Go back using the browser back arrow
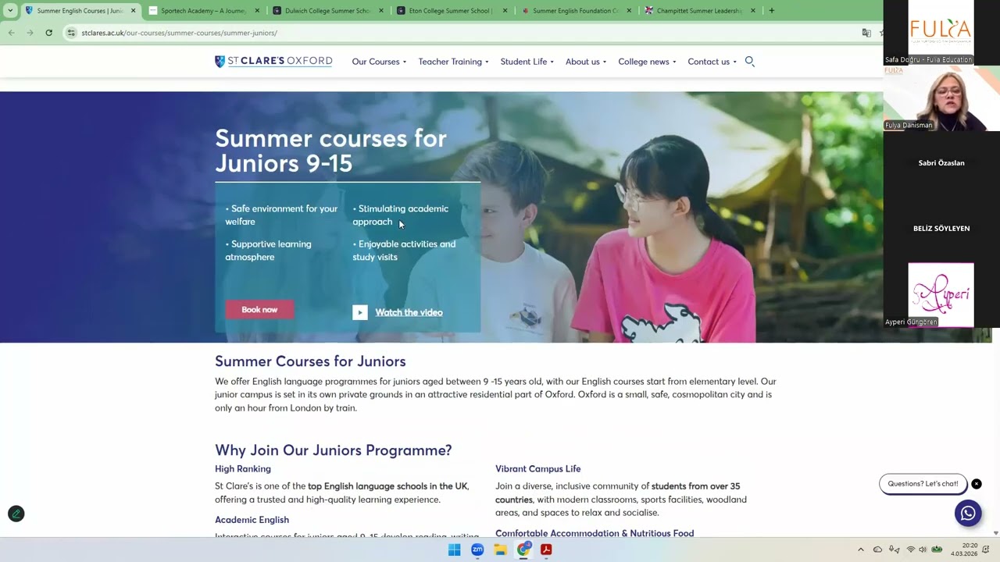This screenshot has height=562, width=1000. [11, 33]
